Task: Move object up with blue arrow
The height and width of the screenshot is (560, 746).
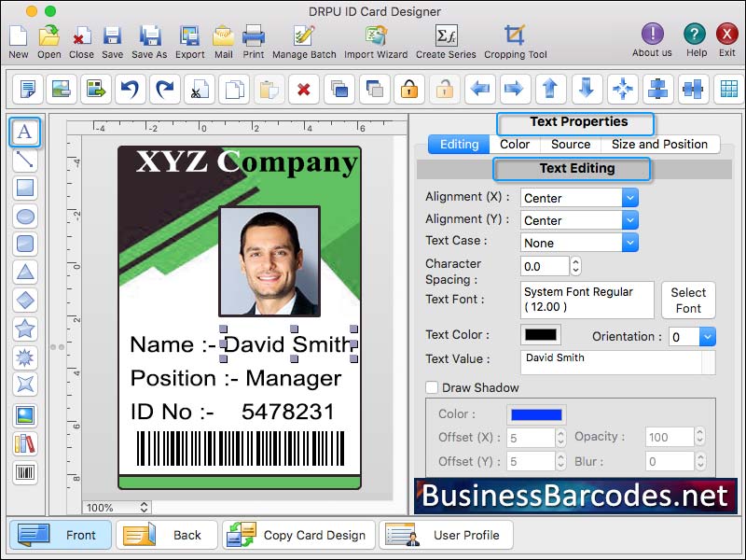Action: click(550, 89)
